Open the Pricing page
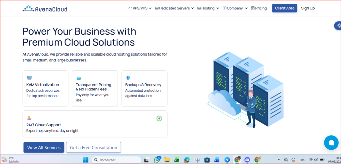The width and height of the screenshot is (341, 164). click(x=259, y=8)
